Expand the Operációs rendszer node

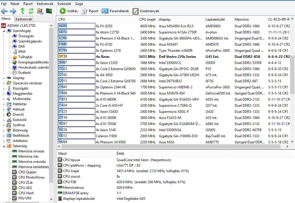tap(4, 83)
